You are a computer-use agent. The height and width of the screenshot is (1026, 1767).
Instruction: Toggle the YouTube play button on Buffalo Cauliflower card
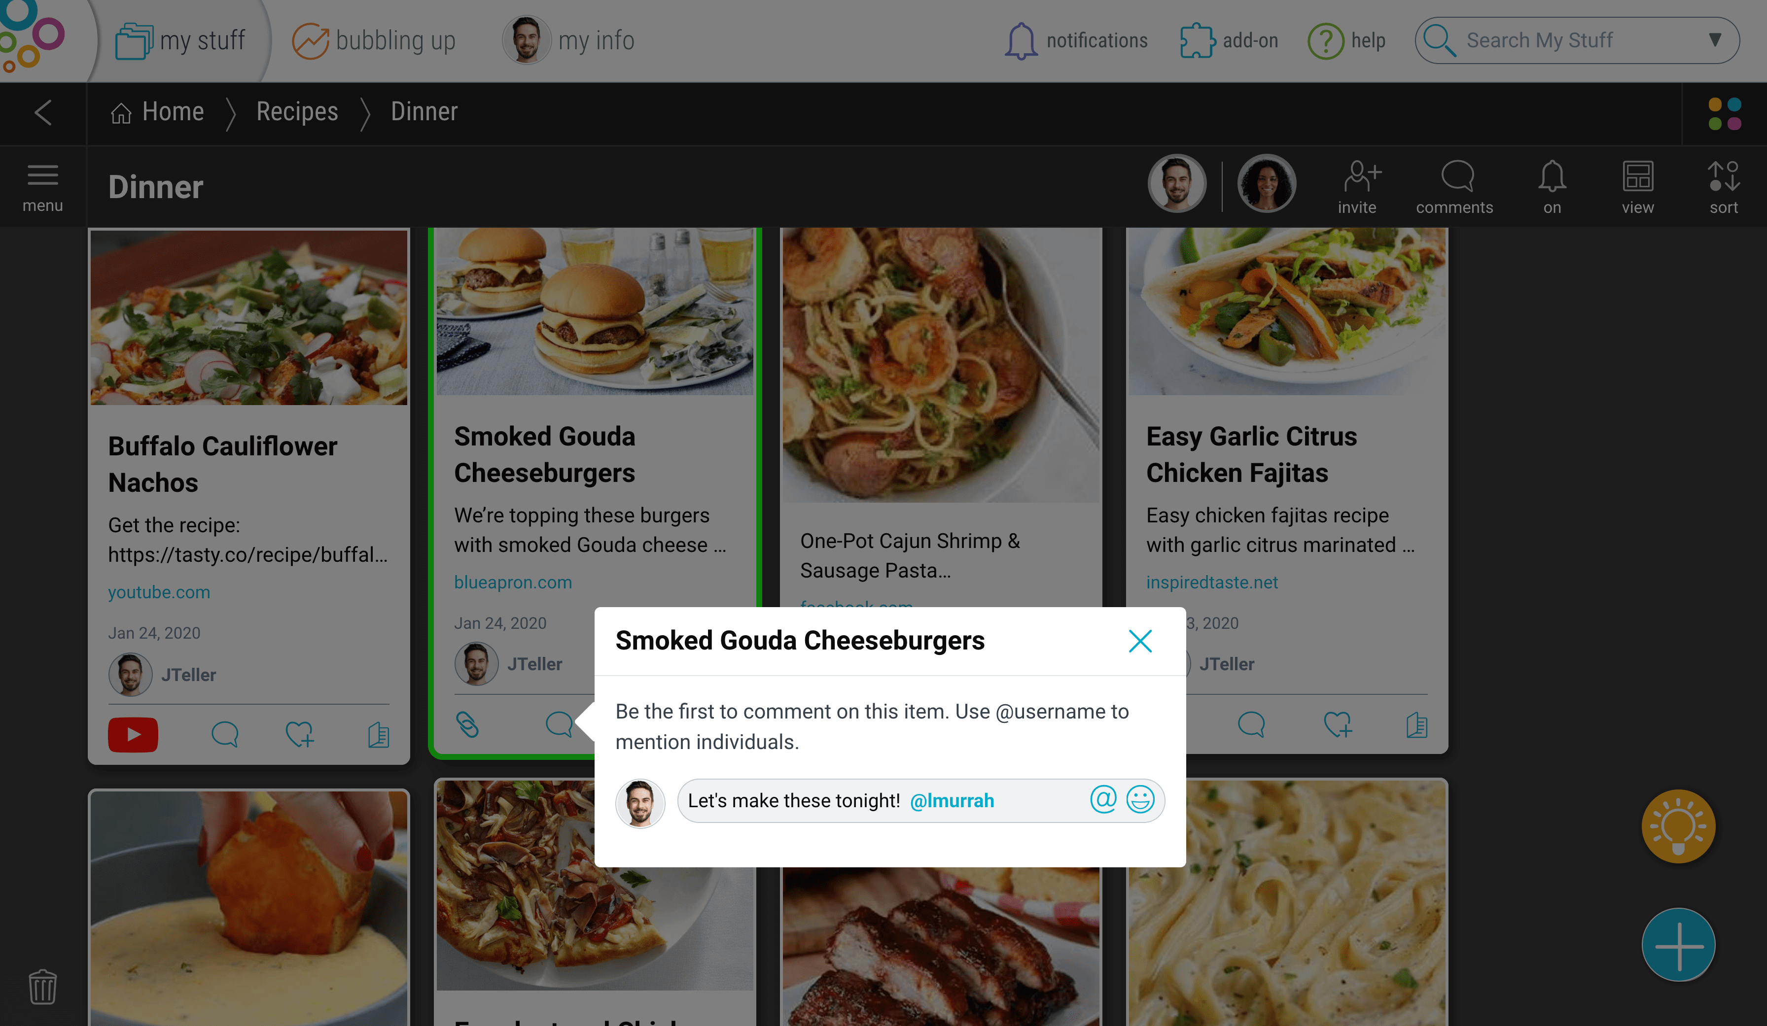point(133,734)
